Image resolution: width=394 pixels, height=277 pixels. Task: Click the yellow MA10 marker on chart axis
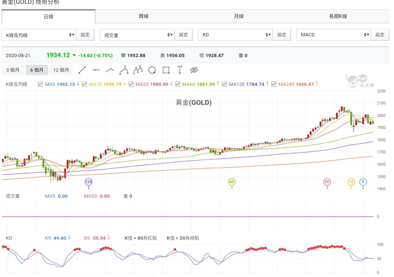[351, 182]
